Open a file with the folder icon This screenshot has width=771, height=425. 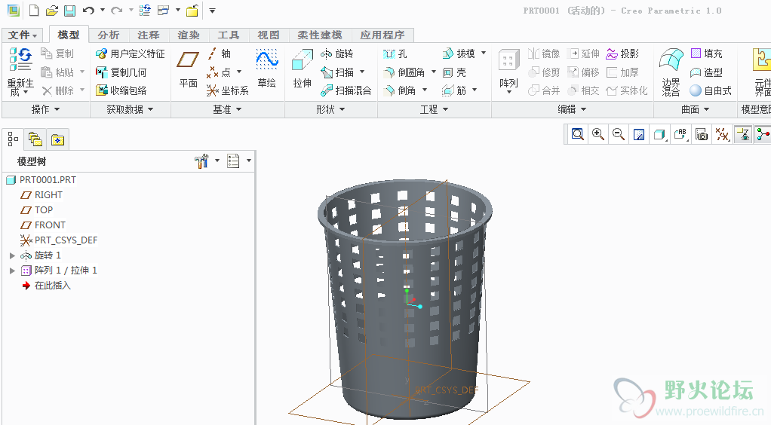tap(51, 11)
